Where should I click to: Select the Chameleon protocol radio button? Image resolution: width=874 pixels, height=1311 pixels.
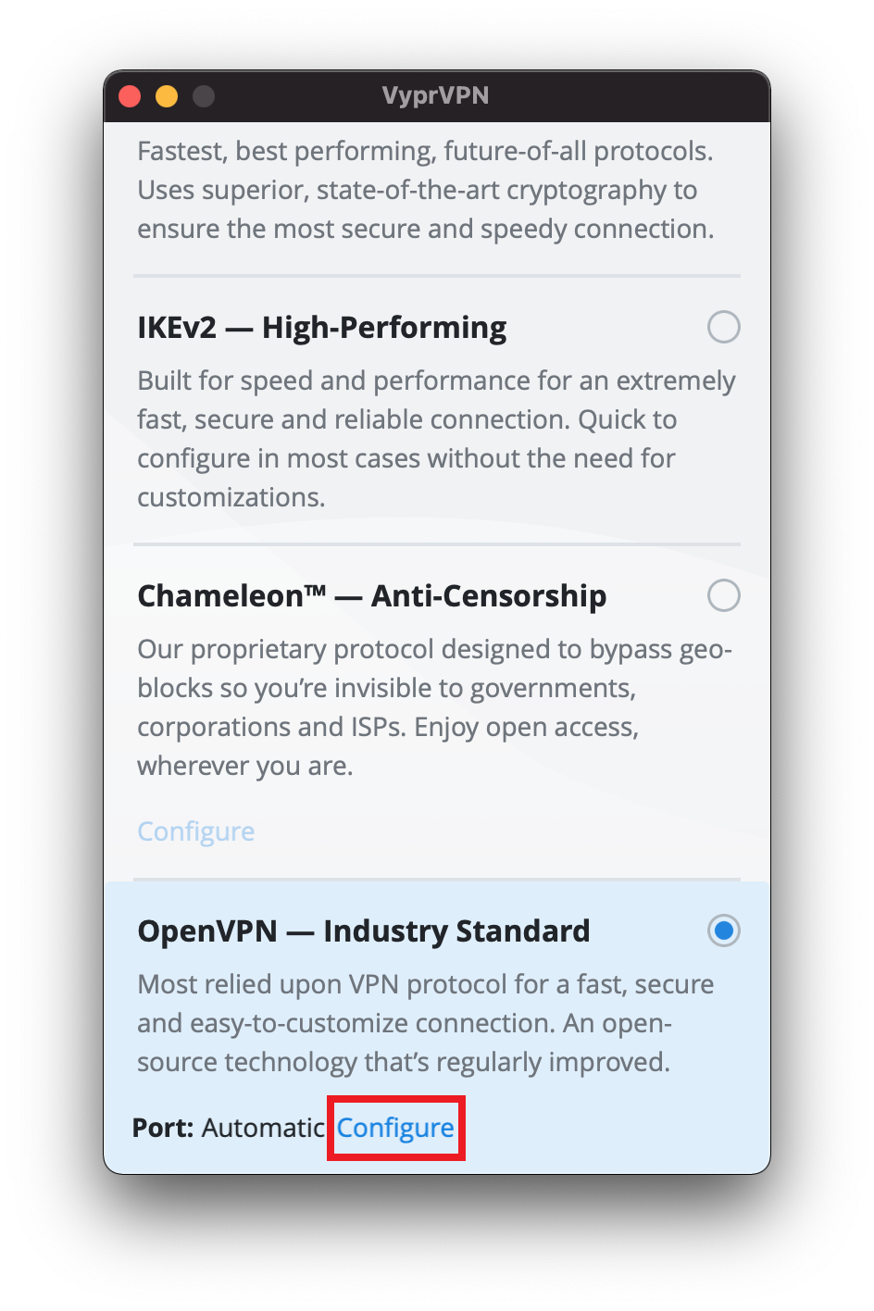723,595
